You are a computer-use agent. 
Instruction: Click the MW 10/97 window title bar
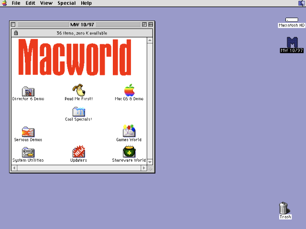point(82,24)
